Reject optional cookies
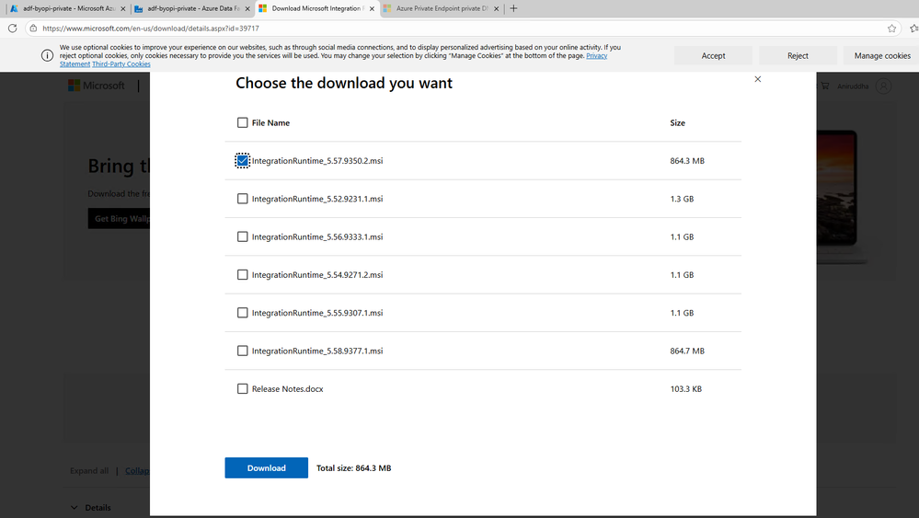Viewport: 919px width, 518px height. [798, 56]
